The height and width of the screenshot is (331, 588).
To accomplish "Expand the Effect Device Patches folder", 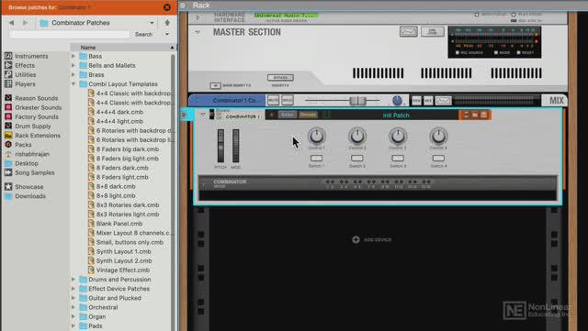I will 73,289.
